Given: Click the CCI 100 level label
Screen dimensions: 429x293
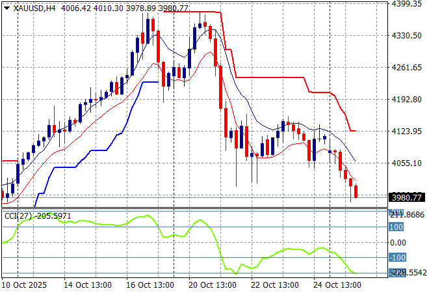Looking at the screenshot, I should pyautogui.click(x=396, y=227).
